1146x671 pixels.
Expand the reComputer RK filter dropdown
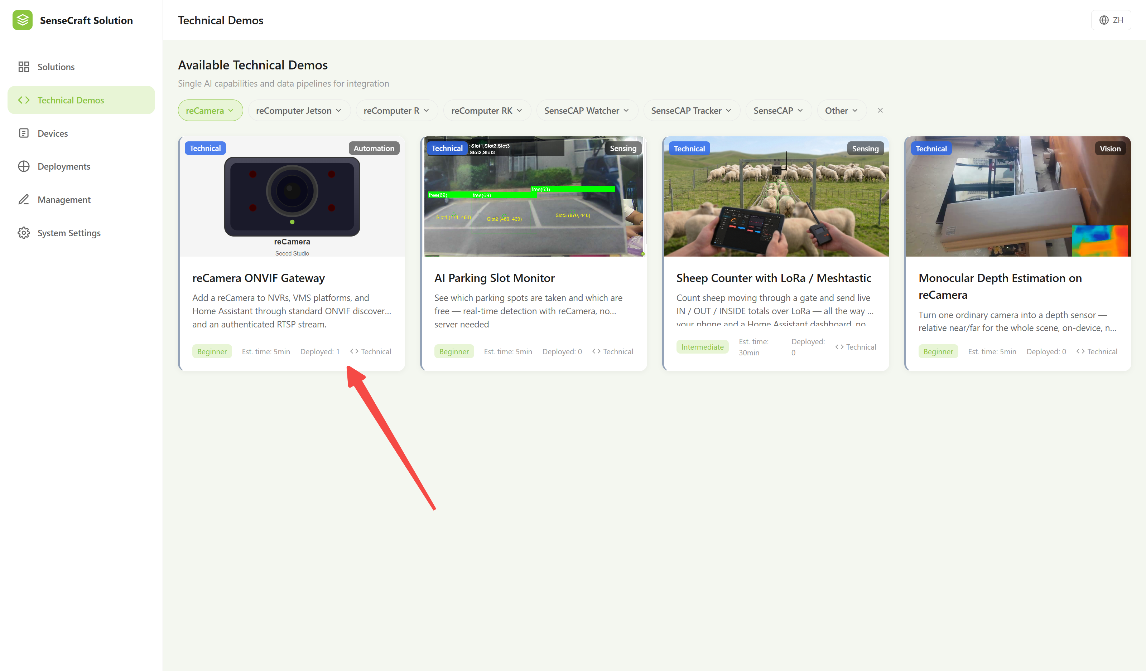click(x=487, y=110)
